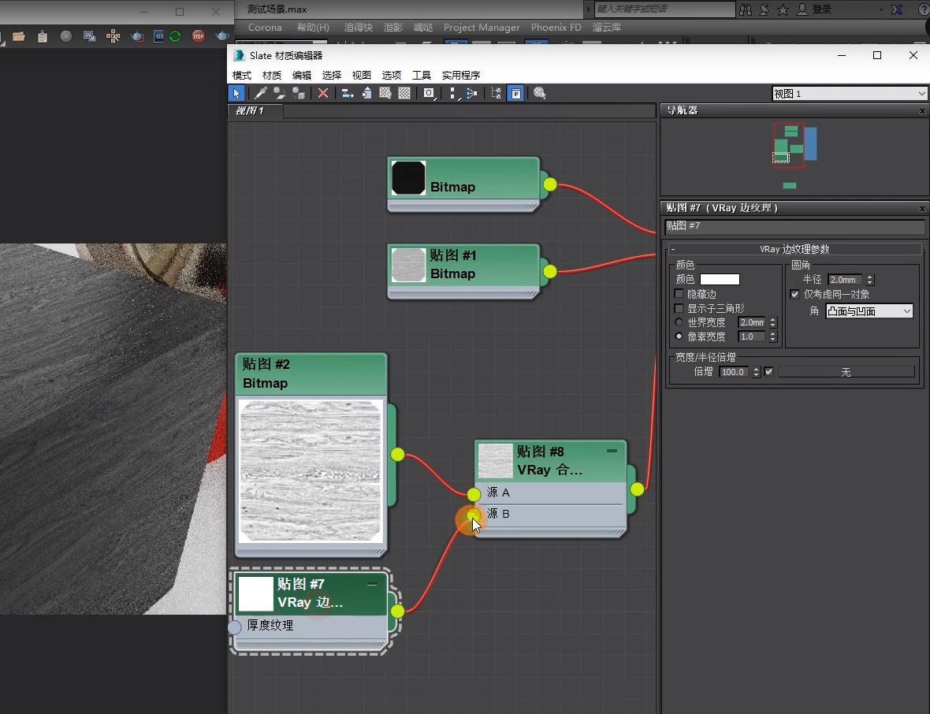Image resolution: width=930 pixels, height=714 pixels.
Task: Open the 材质 menu
Action: coord(271,76)
